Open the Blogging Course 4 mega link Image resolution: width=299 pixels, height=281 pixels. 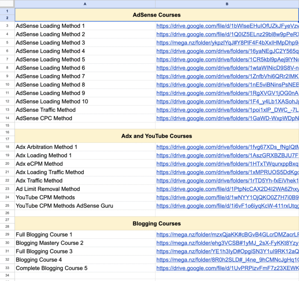pos(228,260)
